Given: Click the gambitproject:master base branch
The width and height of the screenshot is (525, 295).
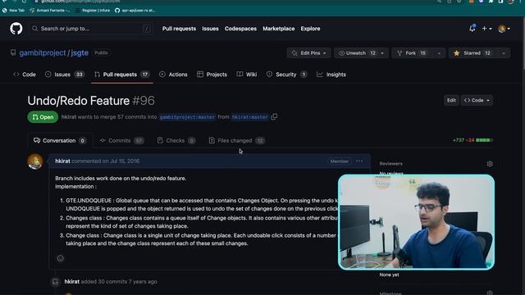Looking at the screenshot, I should pos(188,117).
